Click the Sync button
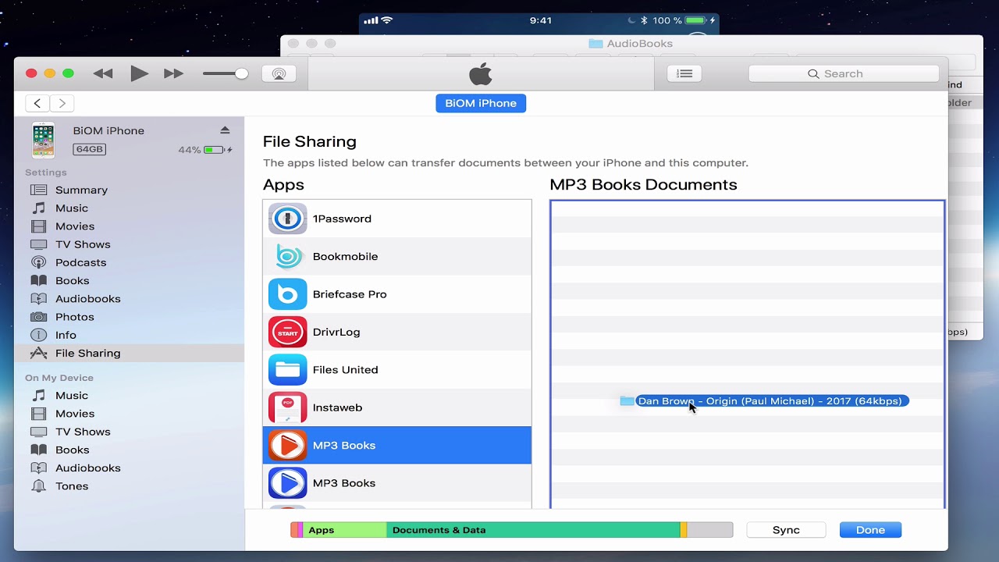The height and width of the screenshot is (562, 999). pos(786,530)
